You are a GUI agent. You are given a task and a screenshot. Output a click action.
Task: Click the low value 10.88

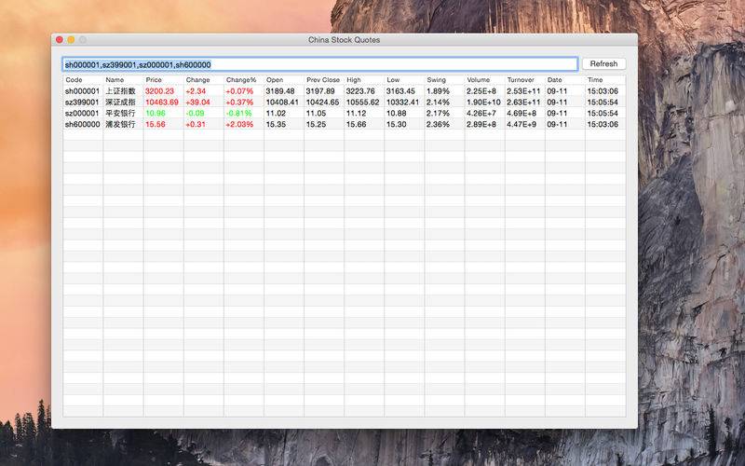click(x=397, y=113)
